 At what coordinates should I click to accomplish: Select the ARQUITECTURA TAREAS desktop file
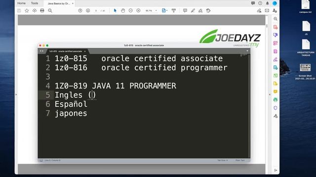(306, 48)
